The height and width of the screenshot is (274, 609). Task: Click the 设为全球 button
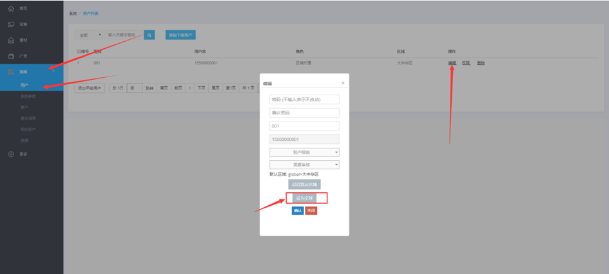click(x=304, y=198)
